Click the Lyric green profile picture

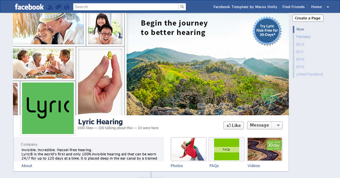48,108
